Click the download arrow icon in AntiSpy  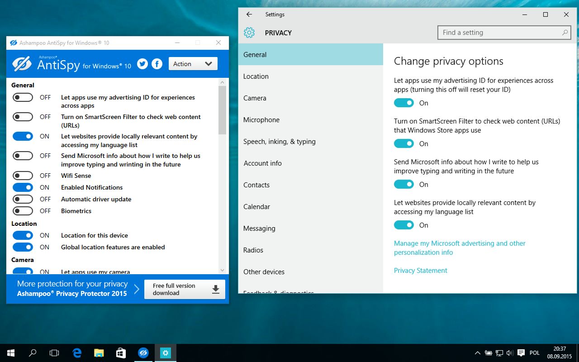click(216, 289)
